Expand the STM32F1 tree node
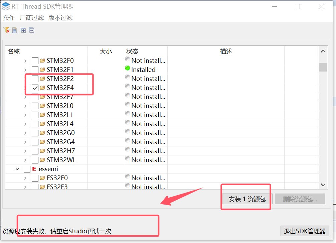This screenshot has height=243, width=336. coord(25,70)
